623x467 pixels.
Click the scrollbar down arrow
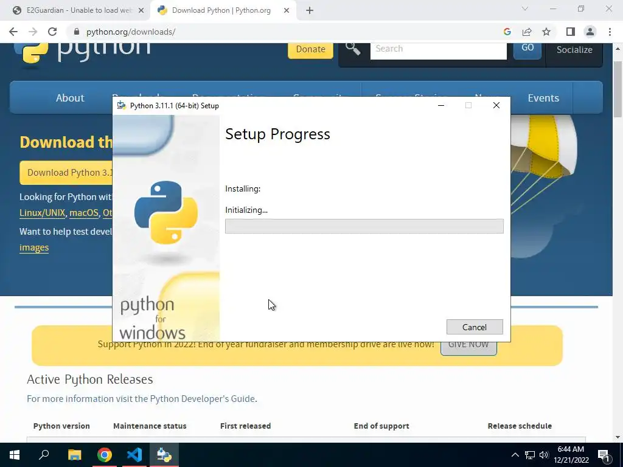[x=618, y=437]
